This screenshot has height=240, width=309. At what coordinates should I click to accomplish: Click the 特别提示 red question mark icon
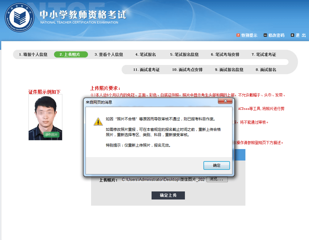point(237,35)
